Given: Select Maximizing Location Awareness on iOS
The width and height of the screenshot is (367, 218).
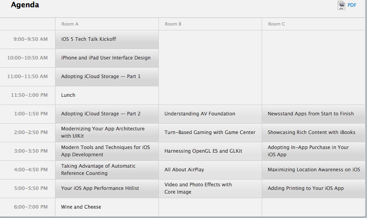Looking at the screenshot, I should [x=314, y=170].
